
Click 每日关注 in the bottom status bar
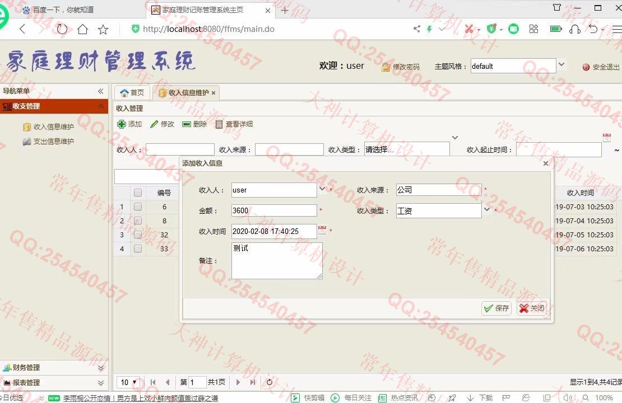pyautogui.click(x=351, y=397)
